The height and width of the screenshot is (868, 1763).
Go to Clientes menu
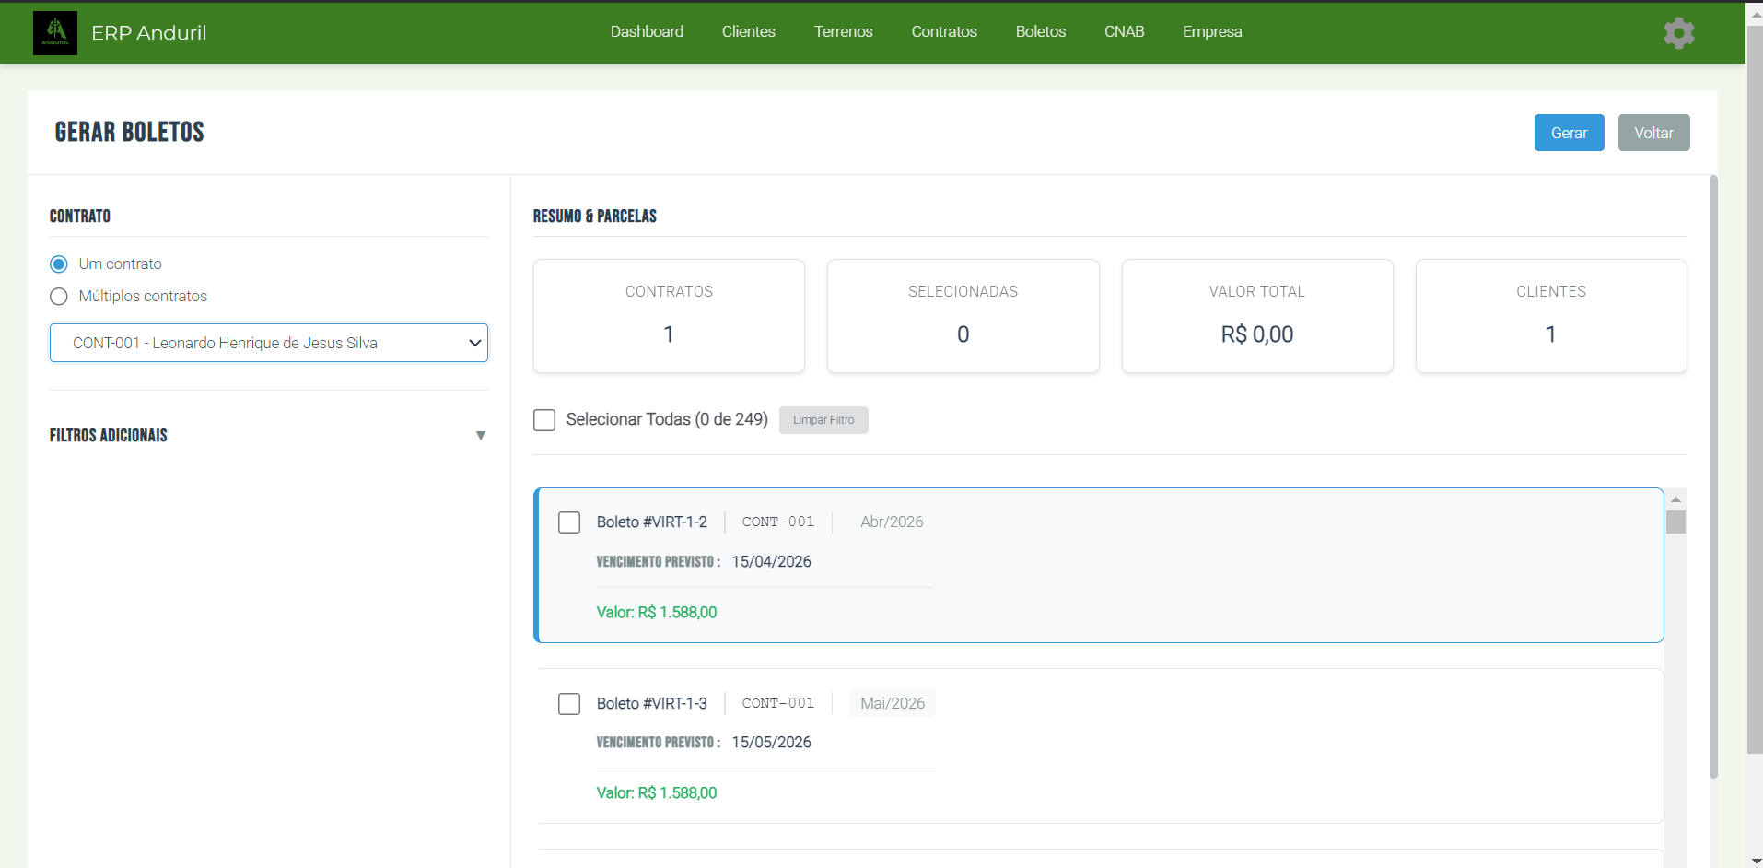[x=748, y=31]
